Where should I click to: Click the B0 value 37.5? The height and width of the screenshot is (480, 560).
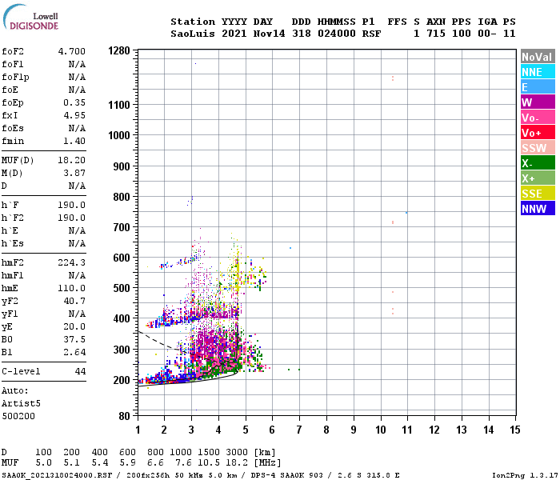(74, 339)
